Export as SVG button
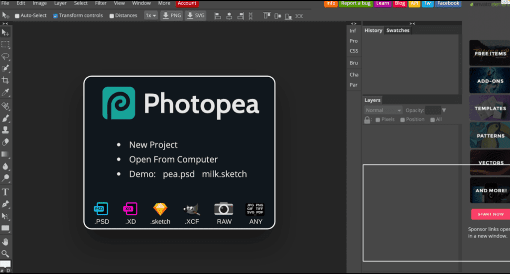This screenshot has height=274, width=510. pyautogui.click(x=195, y=15)
